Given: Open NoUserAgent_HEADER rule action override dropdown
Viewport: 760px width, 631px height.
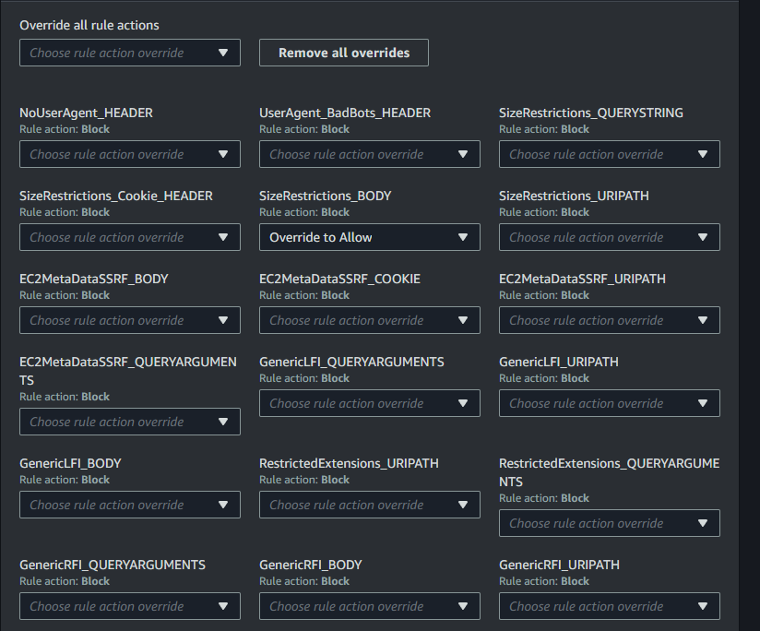Looking at the screenshot, I should click(129, 154).
